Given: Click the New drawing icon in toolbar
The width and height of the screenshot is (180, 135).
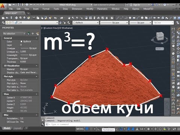Looking at the screenshot, I should 3,18.
